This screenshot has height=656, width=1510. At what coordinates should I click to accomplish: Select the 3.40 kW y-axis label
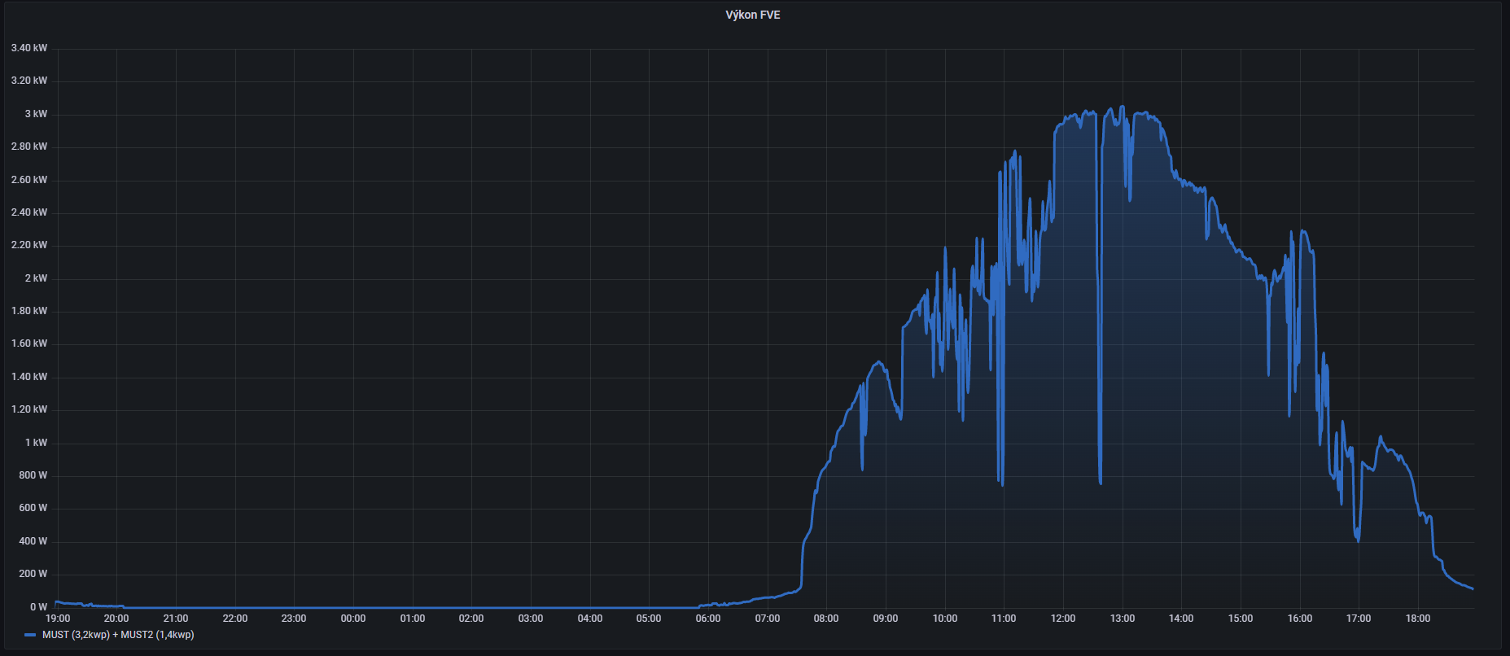pos(29,48)
